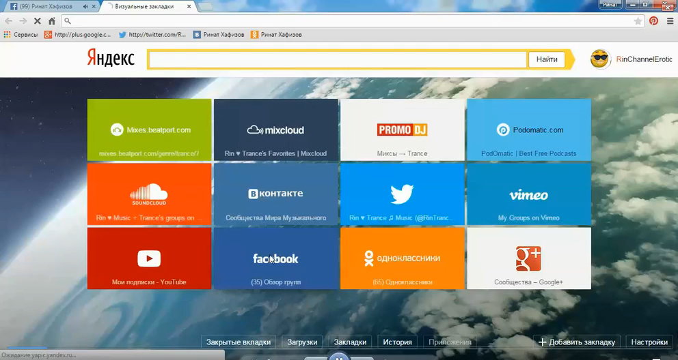Open the facebook bookmark tile
The height and width of the screenshot is (360, 678).
[276, 258]
